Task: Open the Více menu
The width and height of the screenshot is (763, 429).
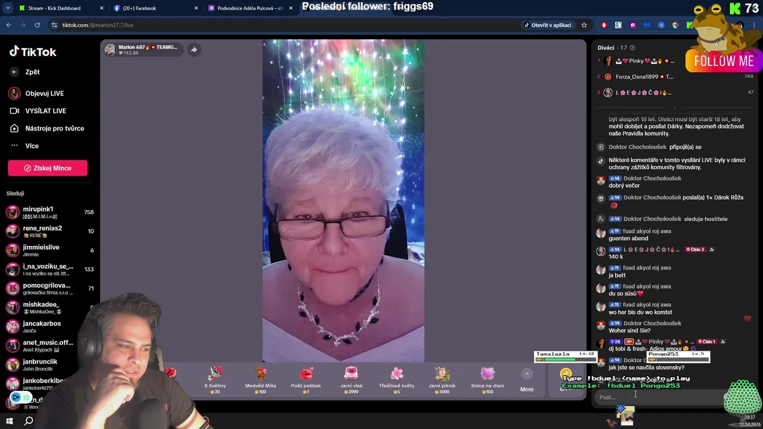Action: 32,146
